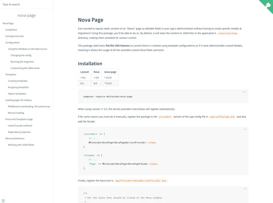273x203 pixels.
Task: Open 'Manual loading' in sidebar
Action: [16, 113]
